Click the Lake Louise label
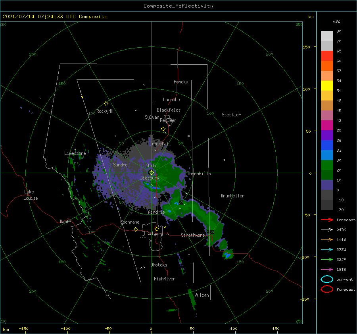Viewport: 357px width, 334px height. (31, 195)
